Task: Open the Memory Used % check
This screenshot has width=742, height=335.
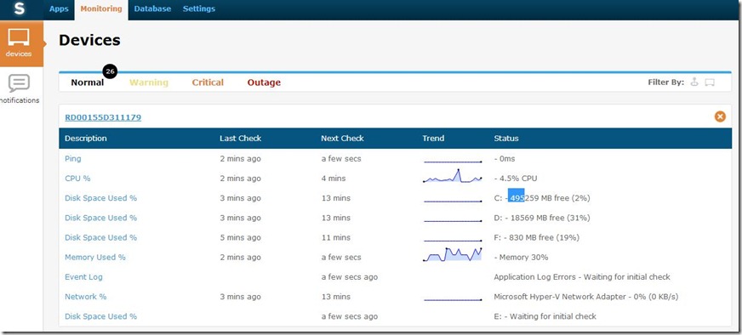Action: (x=95, y=258)
